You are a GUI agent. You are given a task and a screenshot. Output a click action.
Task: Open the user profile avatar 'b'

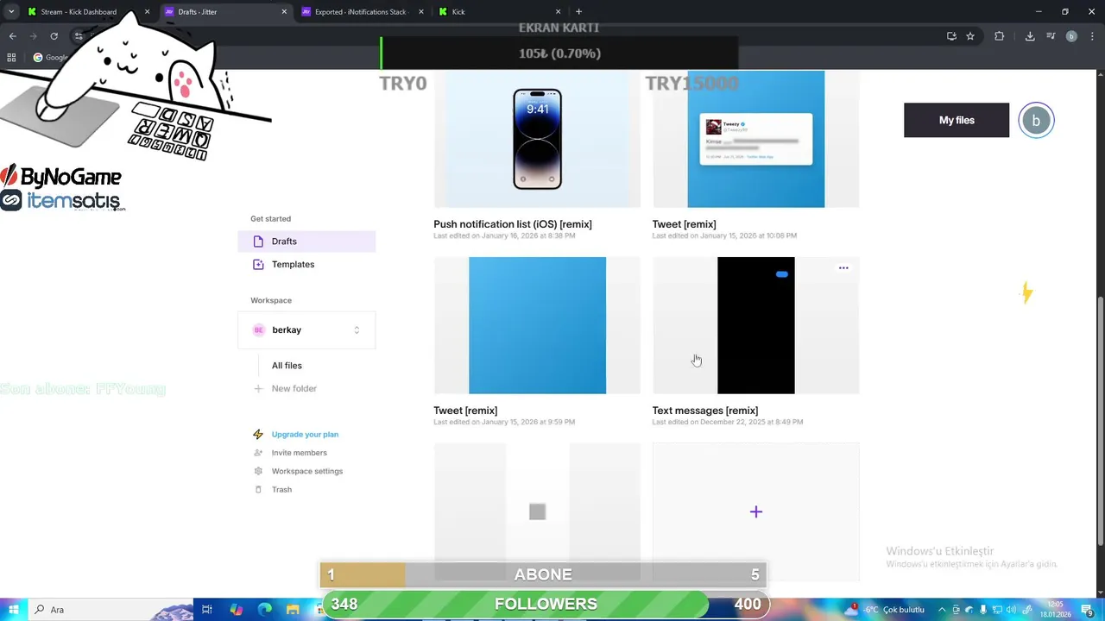click(1036, 120)
